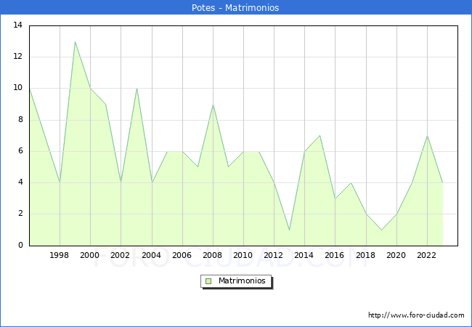Click the 2022 x-axis label
Screen dimensions: 472x327
click(x=426, y=255)
